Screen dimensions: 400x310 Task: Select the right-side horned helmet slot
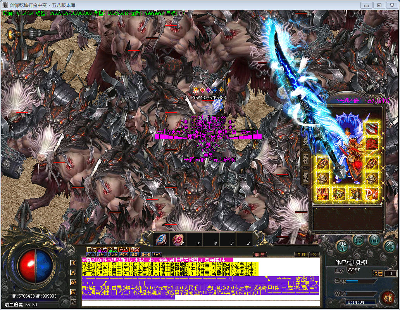371,178
